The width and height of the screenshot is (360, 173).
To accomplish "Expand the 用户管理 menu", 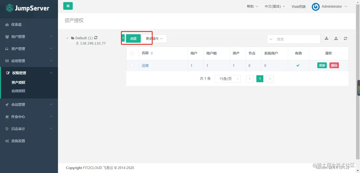I will tap(29, 37).
